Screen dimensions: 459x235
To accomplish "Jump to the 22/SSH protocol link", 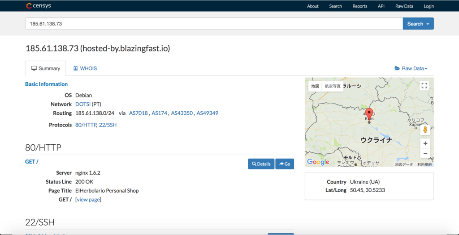I will pos(108,125).
